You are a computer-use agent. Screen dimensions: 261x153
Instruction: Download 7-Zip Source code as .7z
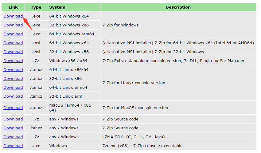coord(13,119)
